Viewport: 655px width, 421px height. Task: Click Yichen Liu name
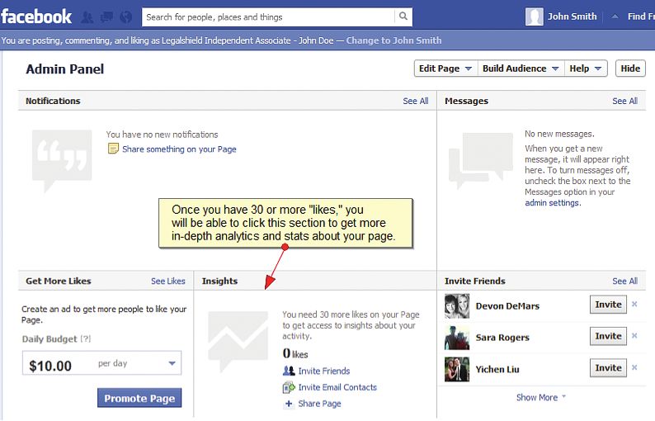[497, 369]
